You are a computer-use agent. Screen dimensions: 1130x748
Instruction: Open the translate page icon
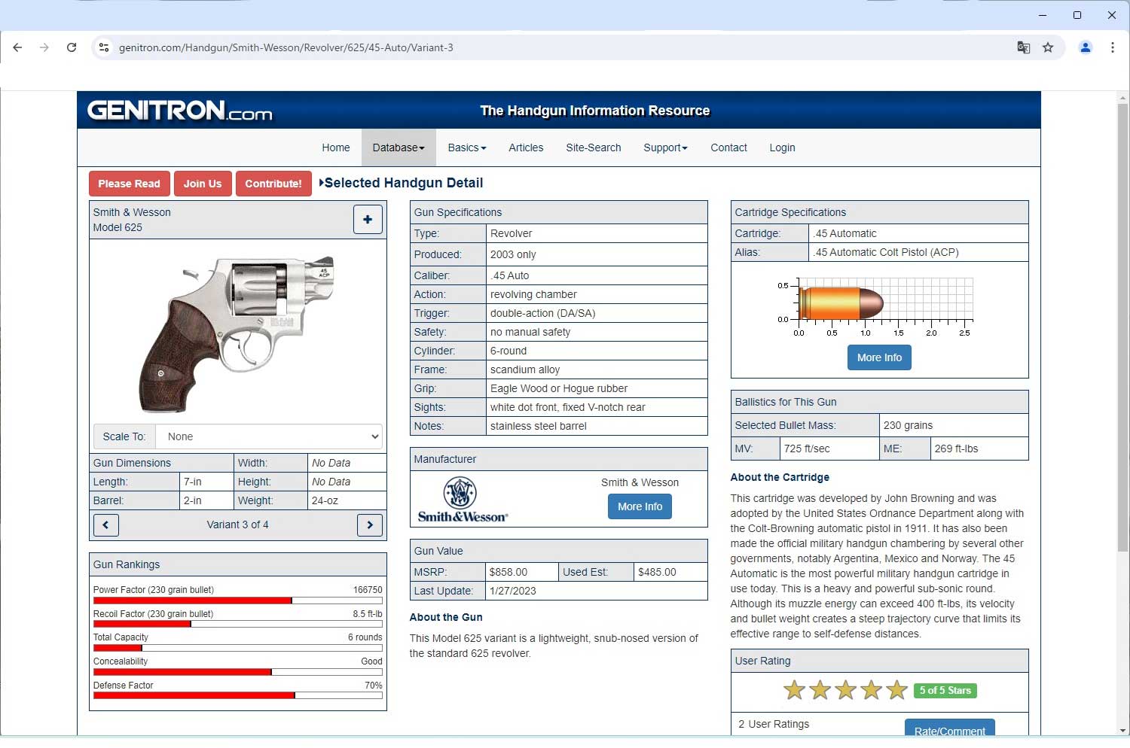1023,47
